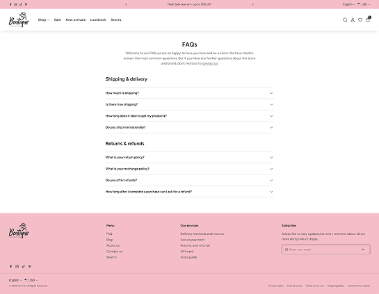Viewport: 379px width, 294px height.
Task: Open the search magnifier icon
Action: point(345,20)
